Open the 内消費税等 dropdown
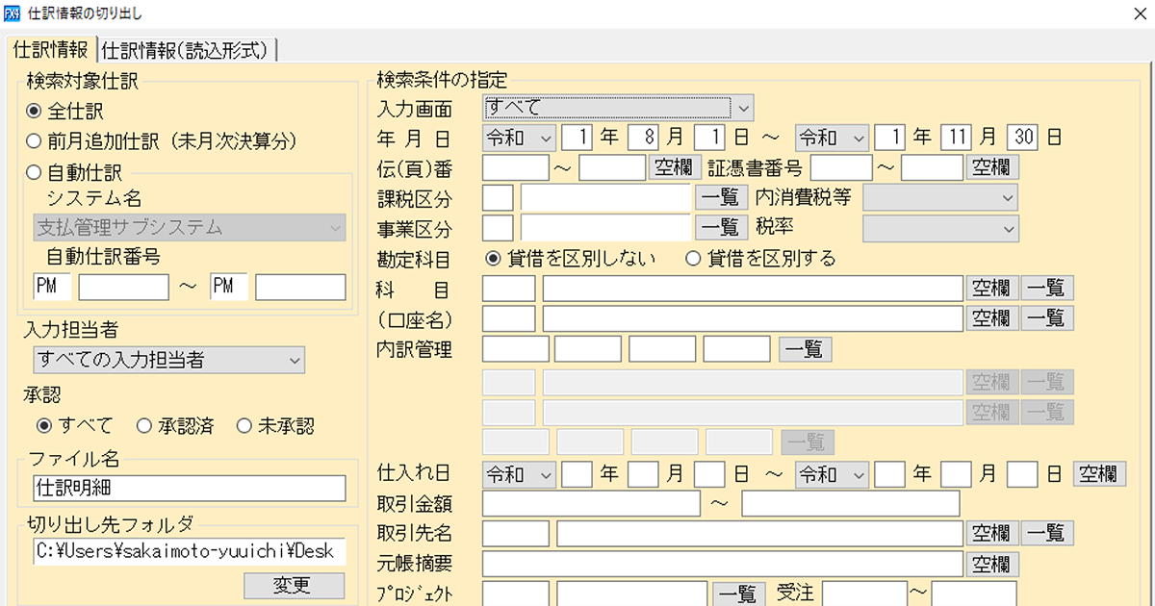This screenshot has height=606, width=1155. click(x=940, y=197)
